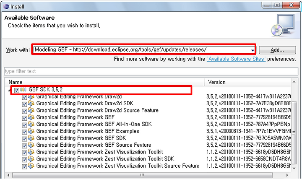302x179 pixels.
Task: Open the 'Available Software Sites' link
Action: click(236, 59)
